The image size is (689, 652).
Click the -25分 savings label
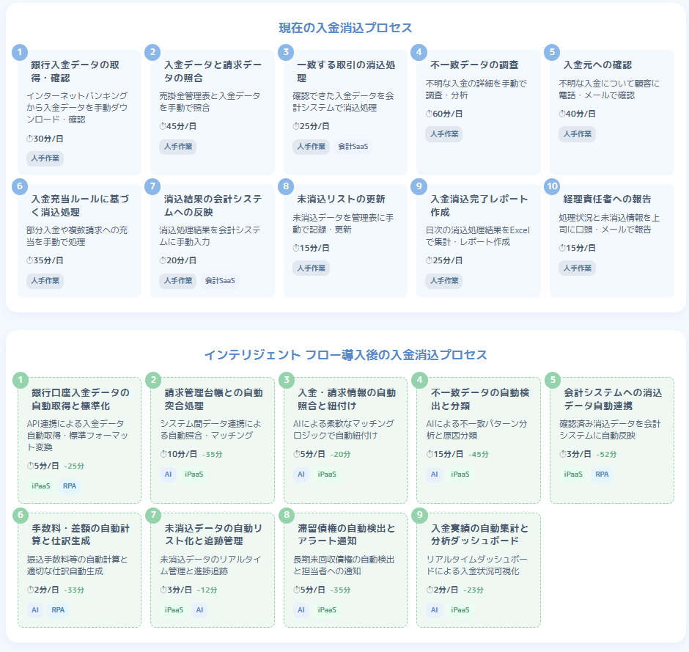(74, 466)
